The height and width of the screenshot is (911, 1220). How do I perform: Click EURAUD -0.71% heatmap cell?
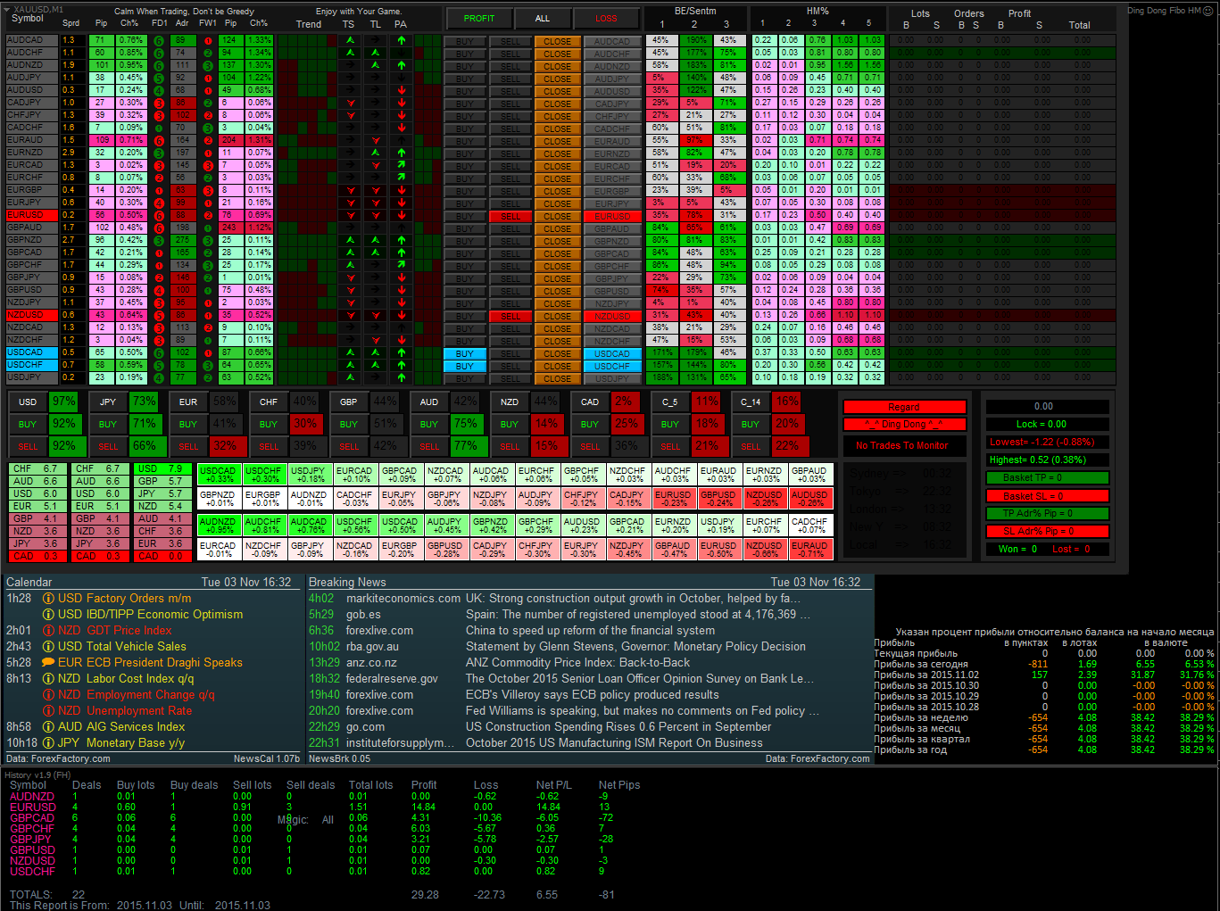[x=809, y=550]
